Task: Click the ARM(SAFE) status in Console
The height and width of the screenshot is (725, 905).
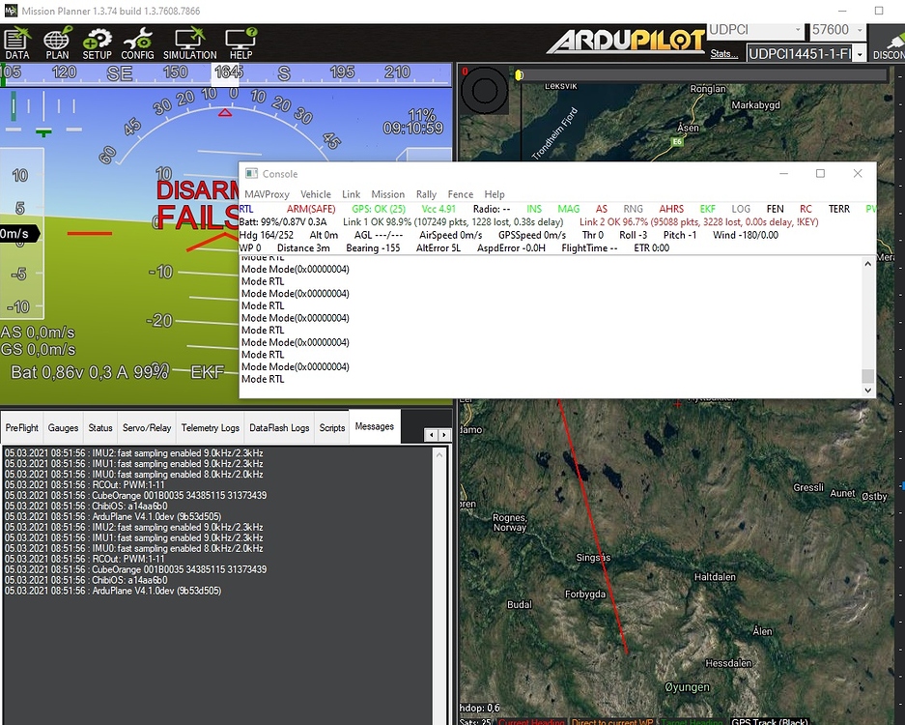Action: click(311, 209)
